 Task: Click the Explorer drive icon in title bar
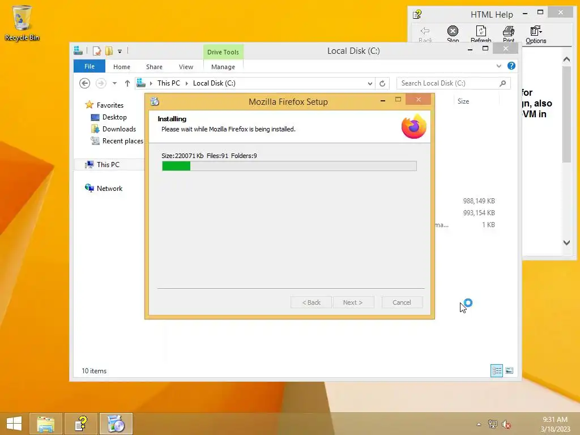tap(78, 50)
